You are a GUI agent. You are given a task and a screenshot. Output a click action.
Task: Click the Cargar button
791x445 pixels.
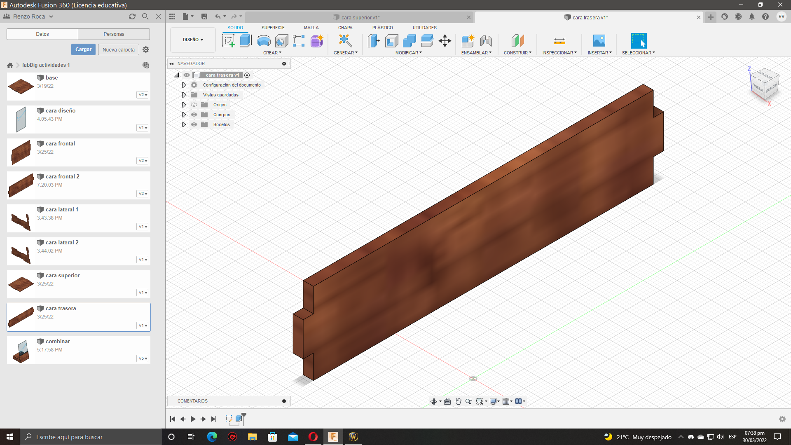click(x=83, y=49)
